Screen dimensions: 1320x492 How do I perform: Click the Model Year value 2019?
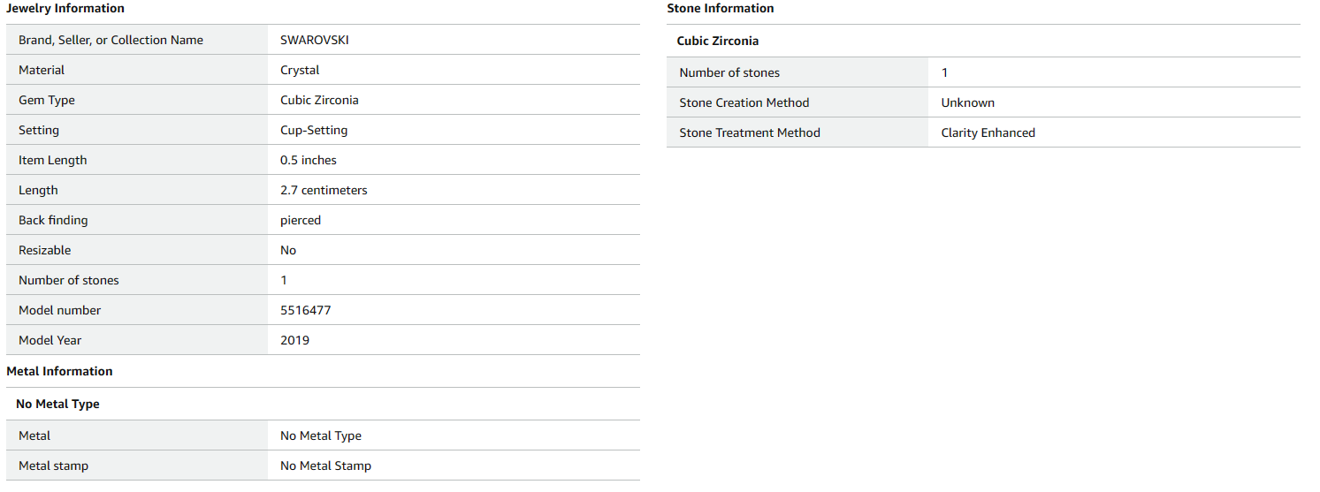(x=294, y=340)
